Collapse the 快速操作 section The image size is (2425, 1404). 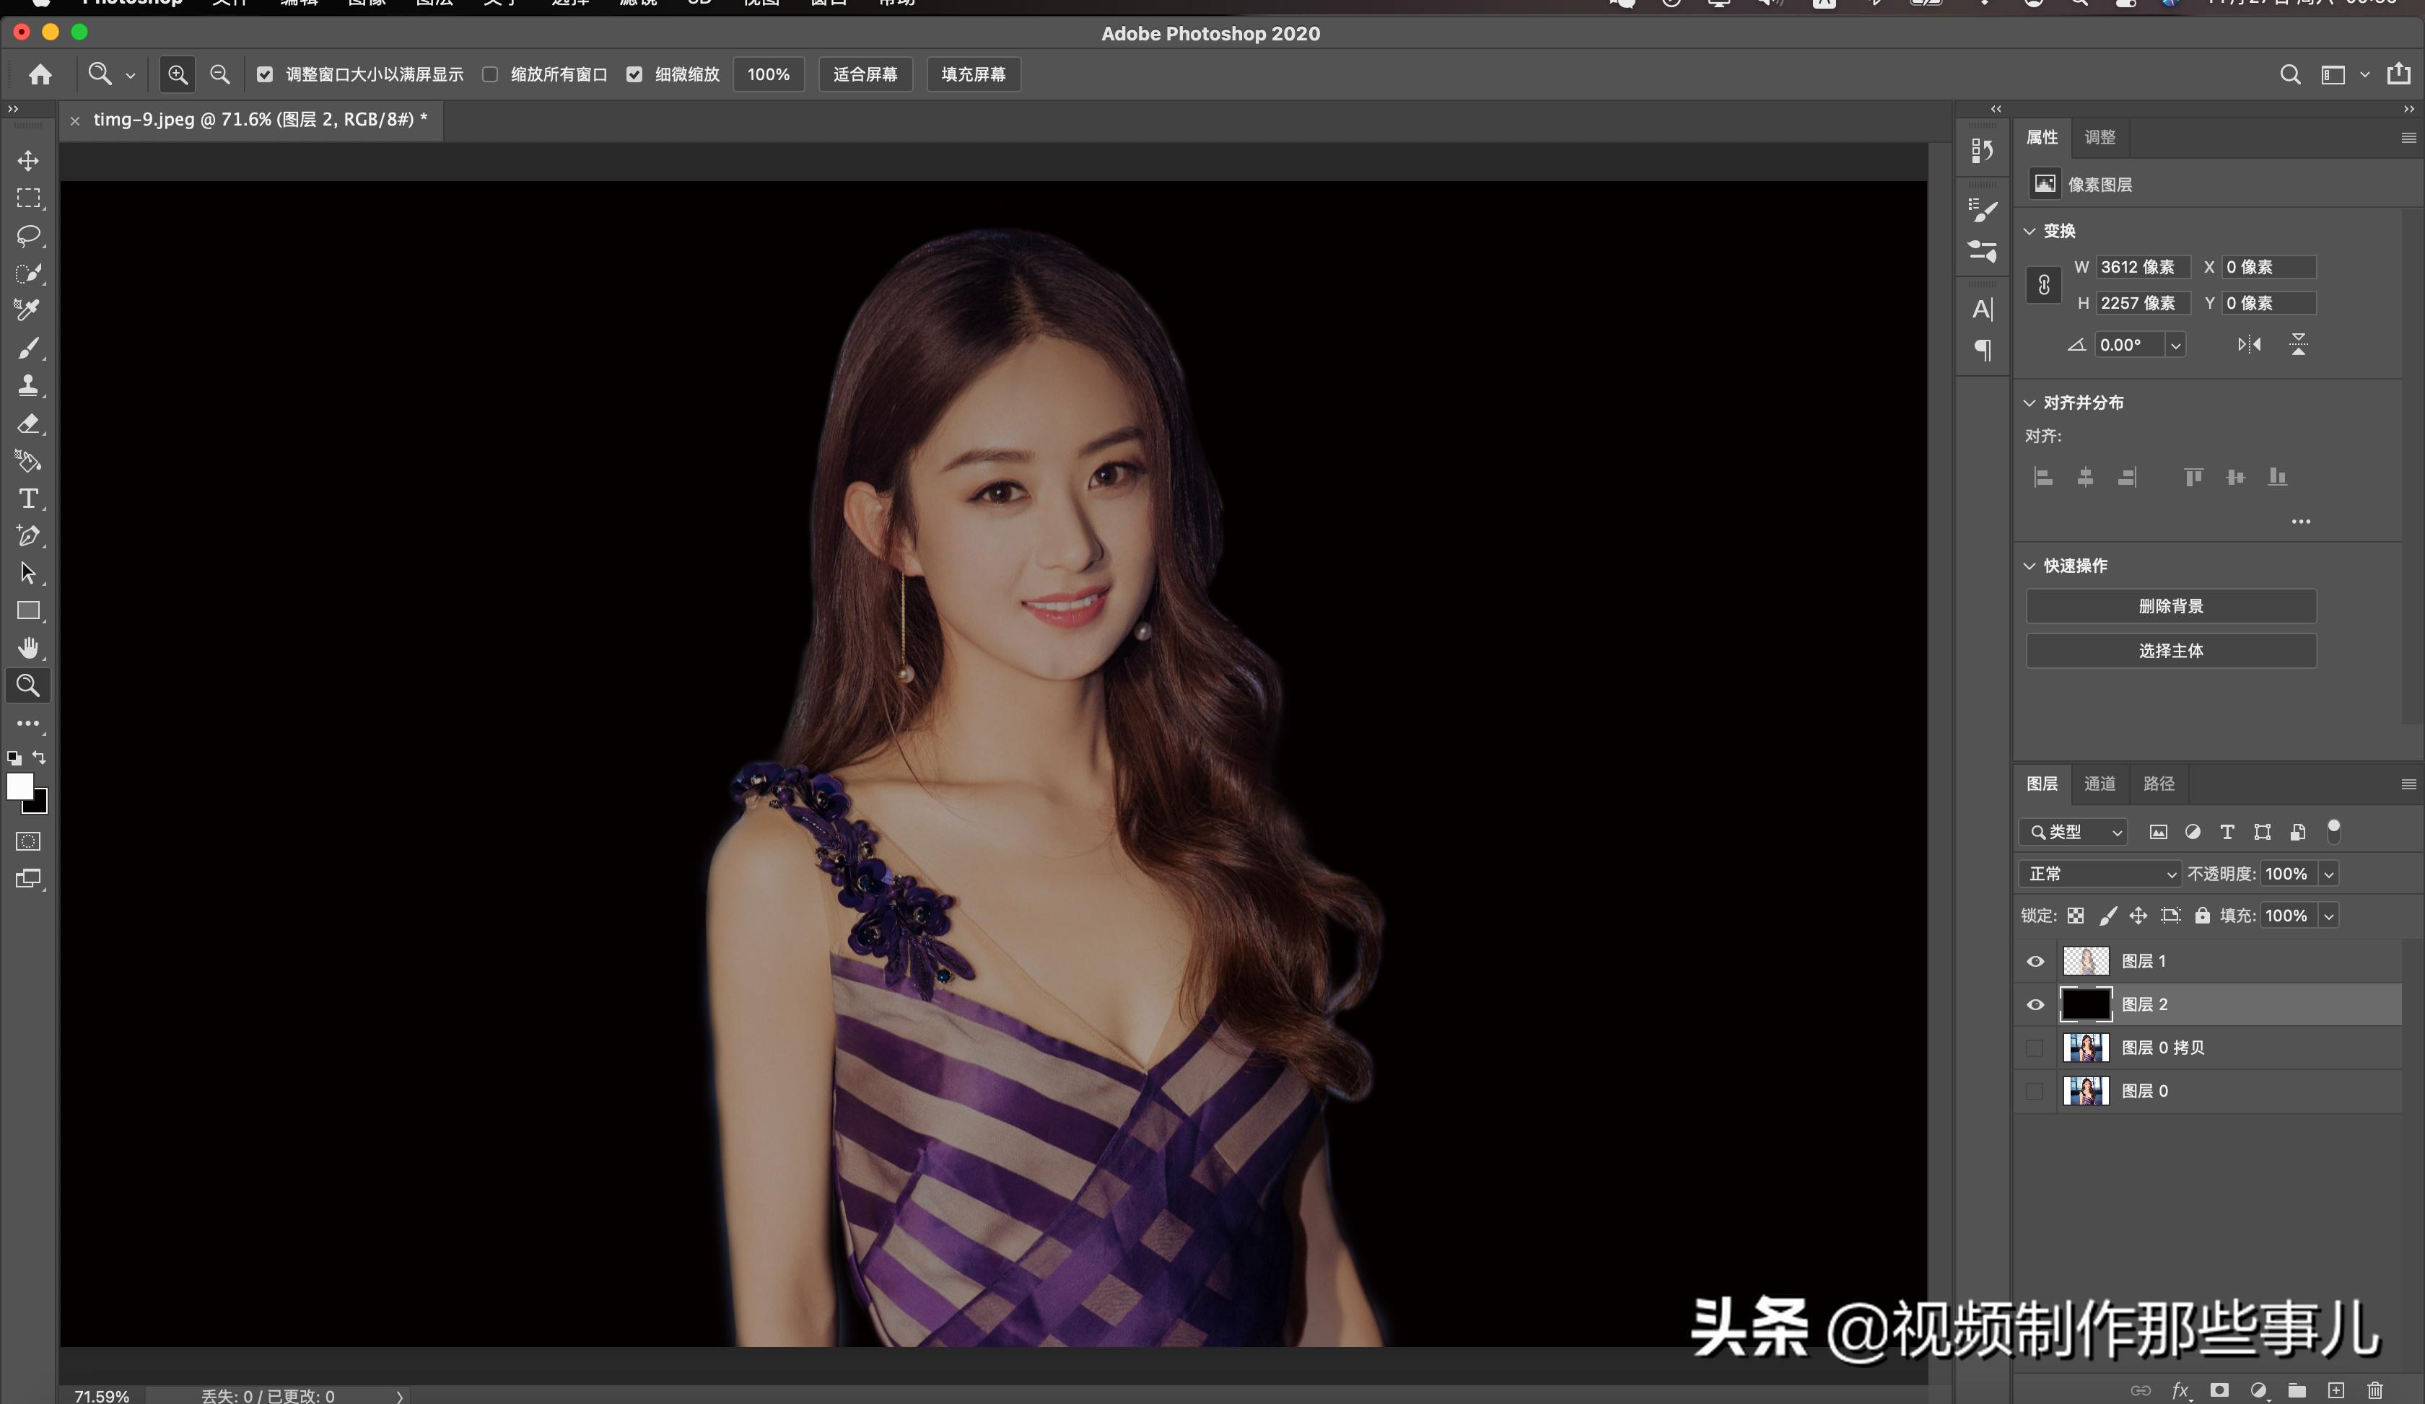coord(2029,566)
